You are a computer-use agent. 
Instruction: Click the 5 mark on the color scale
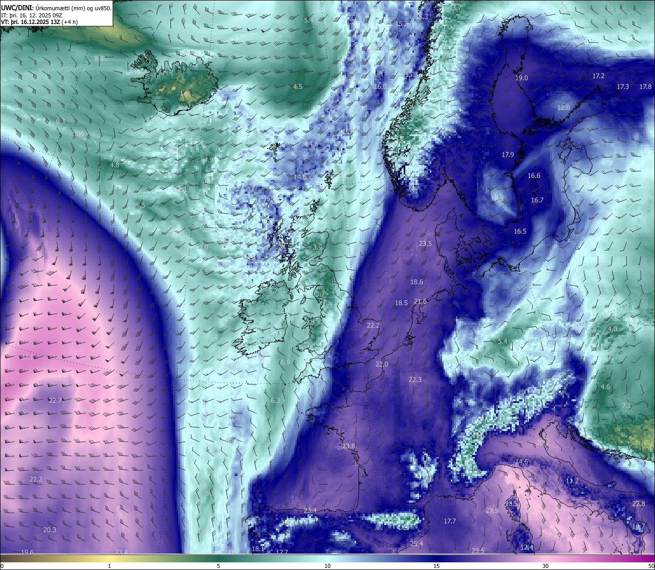[x=219, y=565]
